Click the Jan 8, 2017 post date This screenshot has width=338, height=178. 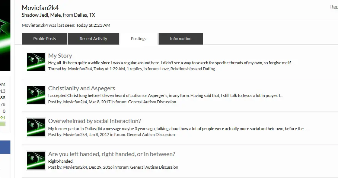pyautogui.click(x=99, y=135)
